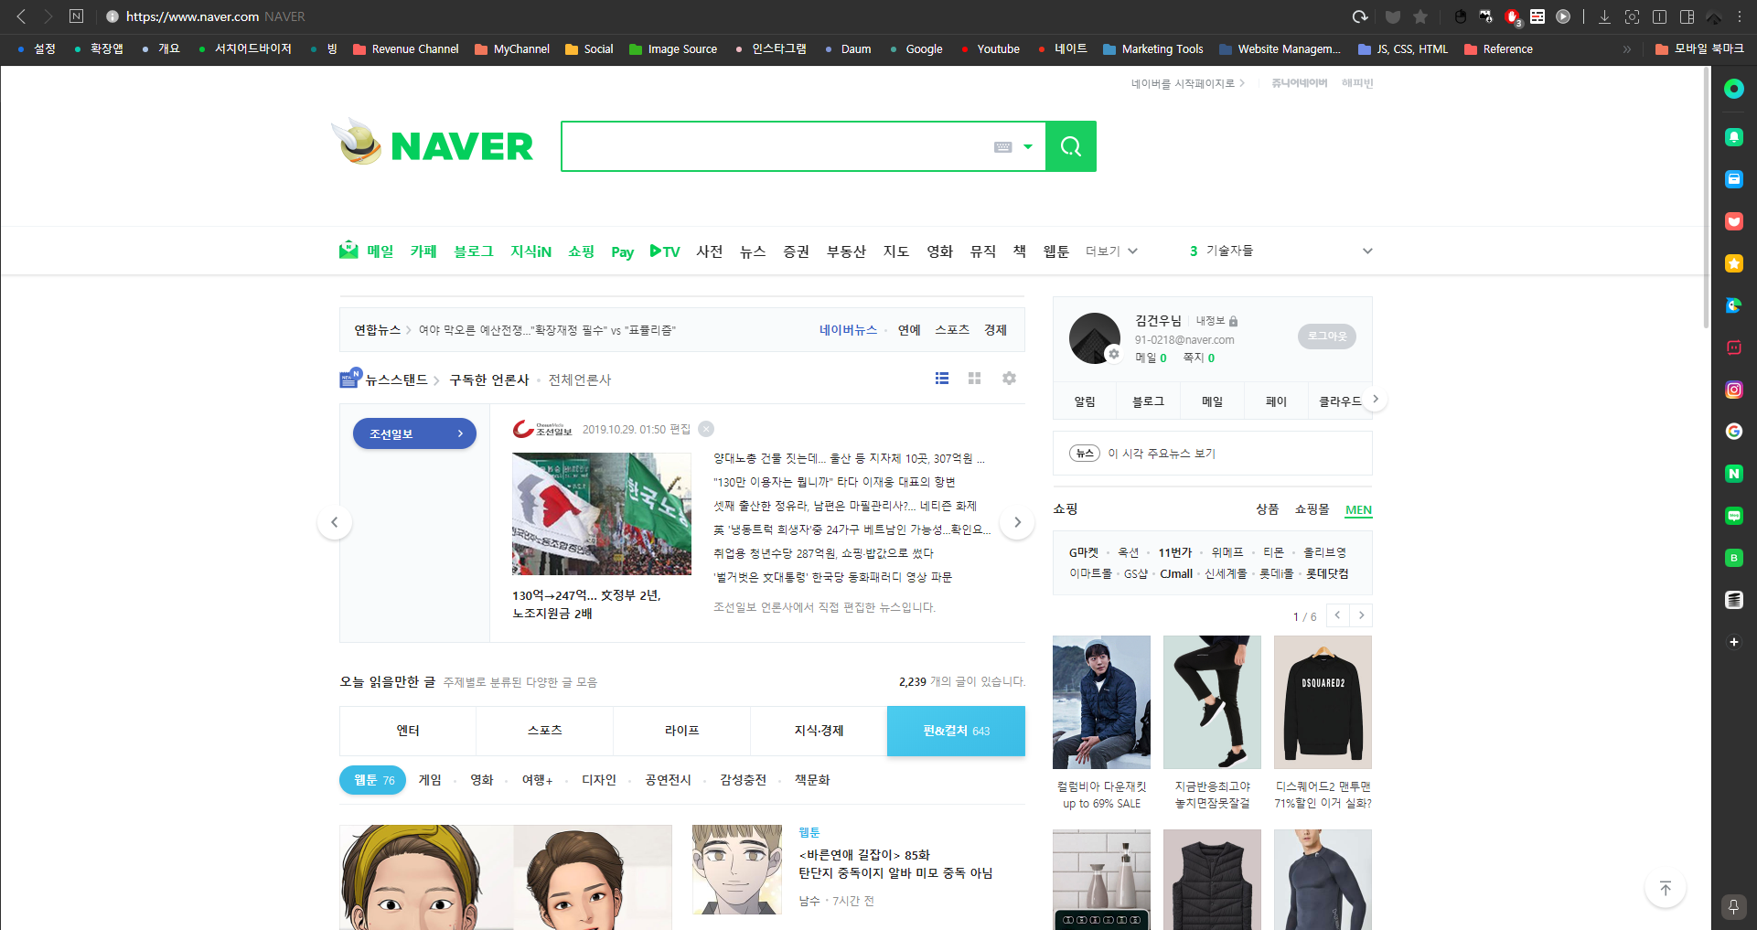Toggle the dual-tab split view icon
This screenshot has width=1757, height=930.
click(1659, 16)
